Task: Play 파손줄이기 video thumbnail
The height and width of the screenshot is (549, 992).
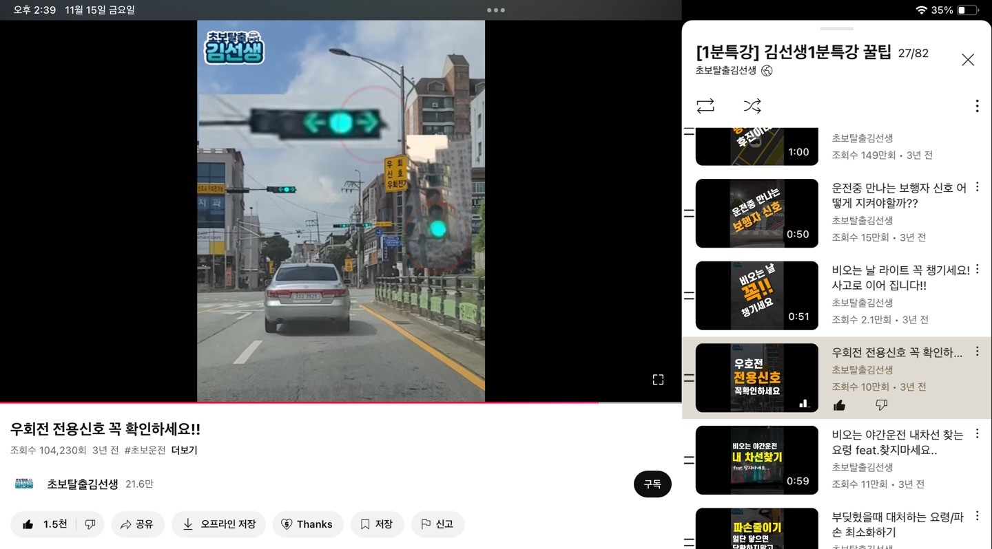Action: tap(757, 528)
